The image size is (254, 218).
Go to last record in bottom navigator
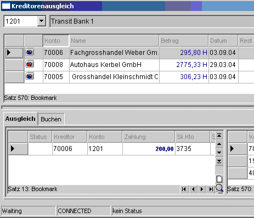pyautogui.click(x=211, y=189)
